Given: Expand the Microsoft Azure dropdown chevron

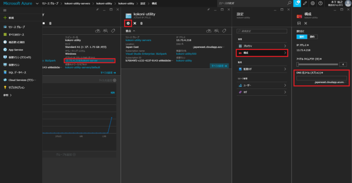Looking at the screenshot, I should click(x=37, y=3).
